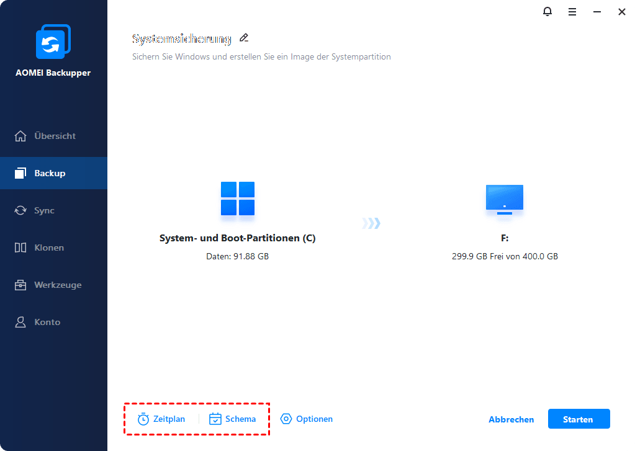Open the hamburger menu icon
Viewport: 635px width, 451px height.
[x=572, y=12]
